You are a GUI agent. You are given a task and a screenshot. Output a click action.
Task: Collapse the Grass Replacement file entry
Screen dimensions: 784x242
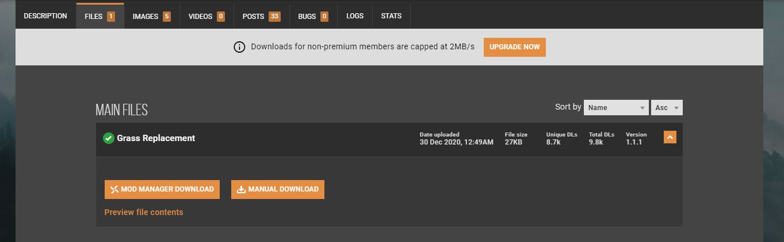coord(670,138)
